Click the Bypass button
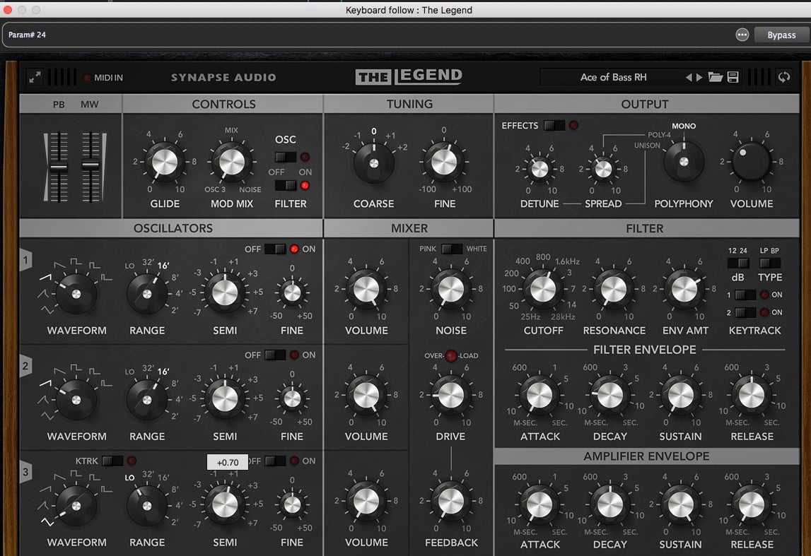The width and height of the screenshot is (811, 556). tap(781, 35)
